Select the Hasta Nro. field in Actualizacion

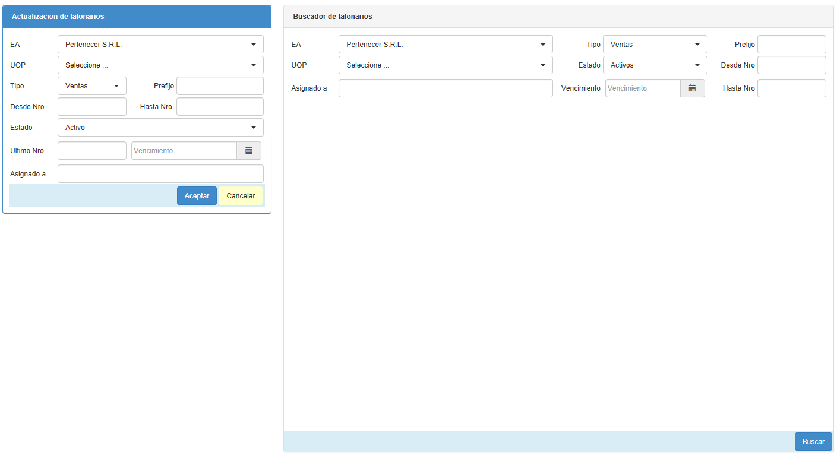pyautogui.click(x=220, y=107)
